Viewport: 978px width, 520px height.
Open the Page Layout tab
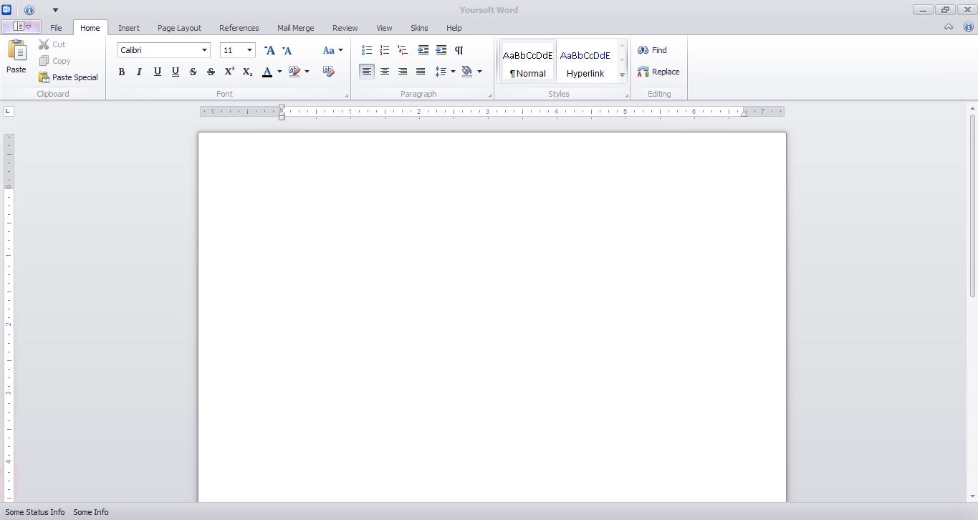[x=179, y=28]
